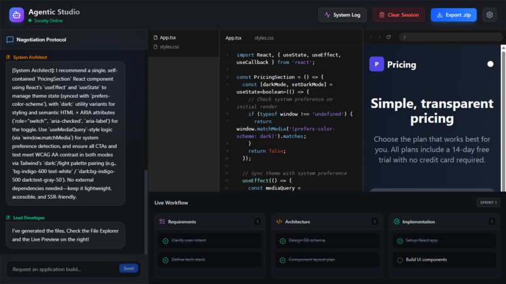Click the Implementation column title
Screen dimensions: 506x284
pos(419,222)
